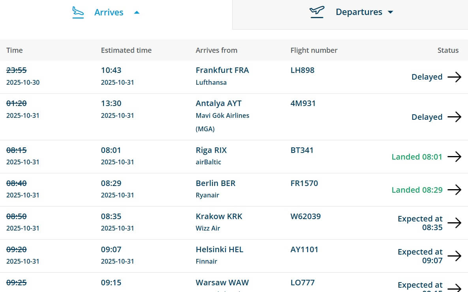This screenshot has height=292, width=468.
Task: Select the Landed 08:01 status text
Action: coord(417,157)
